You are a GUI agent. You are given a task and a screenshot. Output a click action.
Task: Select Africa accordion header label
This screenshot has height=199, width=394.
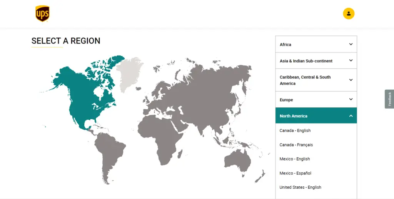click(285, 45)
